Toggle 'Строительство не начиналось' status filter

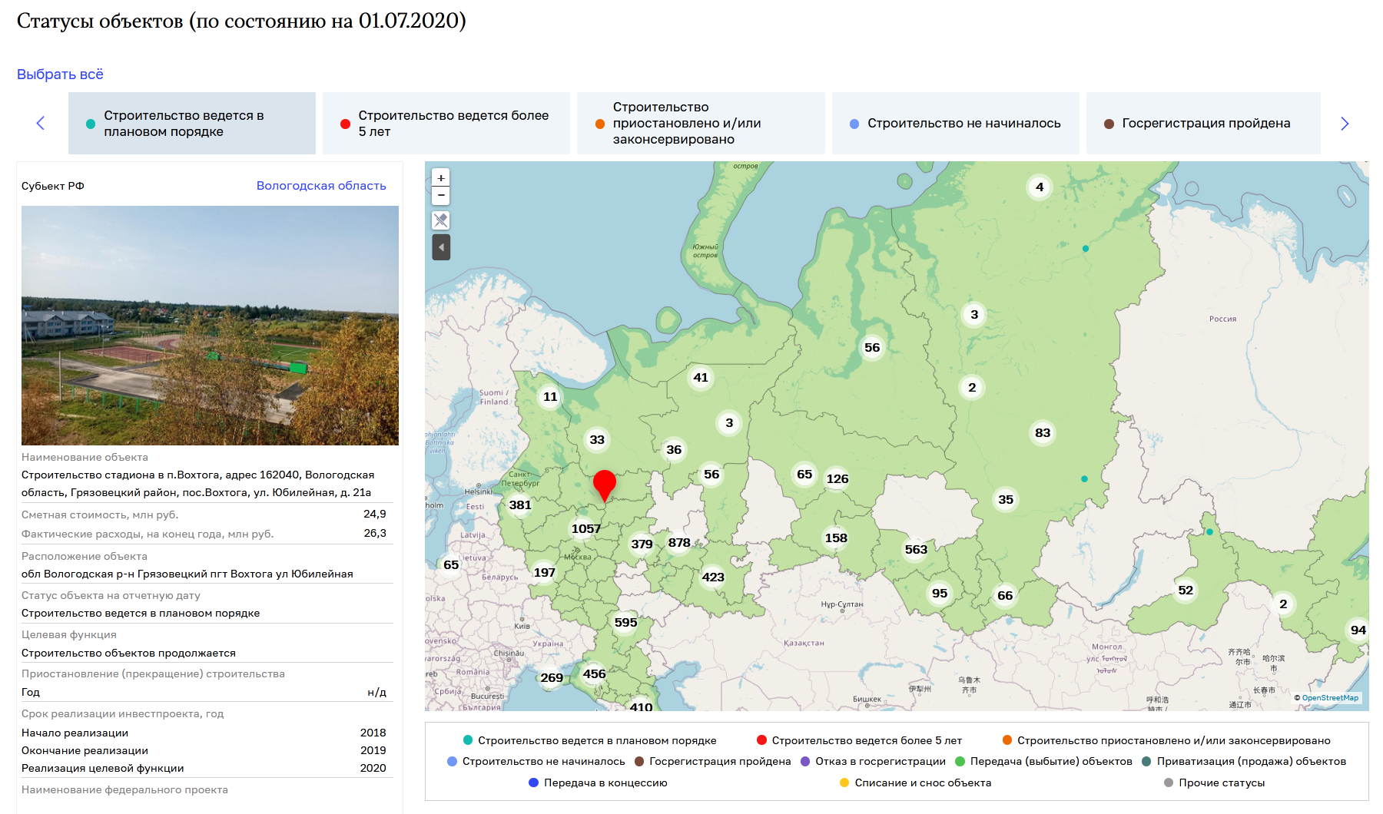click(x=955, y=124)
